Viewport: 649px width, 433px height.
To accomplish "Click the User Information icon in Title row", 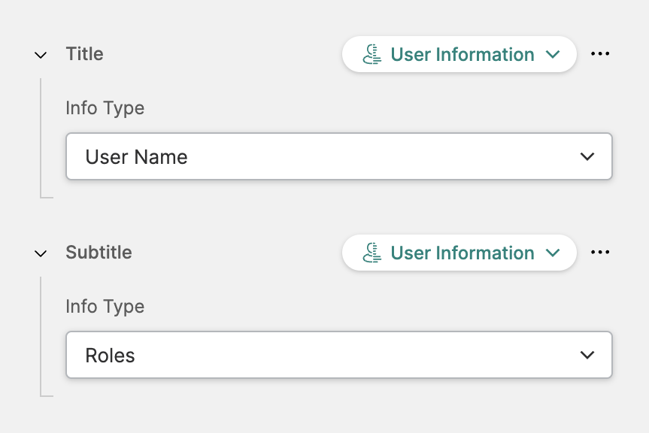I will [372, 55].
